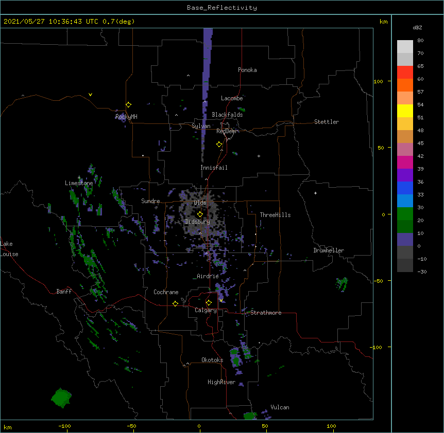The height and width of the screenshot is (433, 444).
Task: Select the Ponoka city label
Action: pos(247,70)
